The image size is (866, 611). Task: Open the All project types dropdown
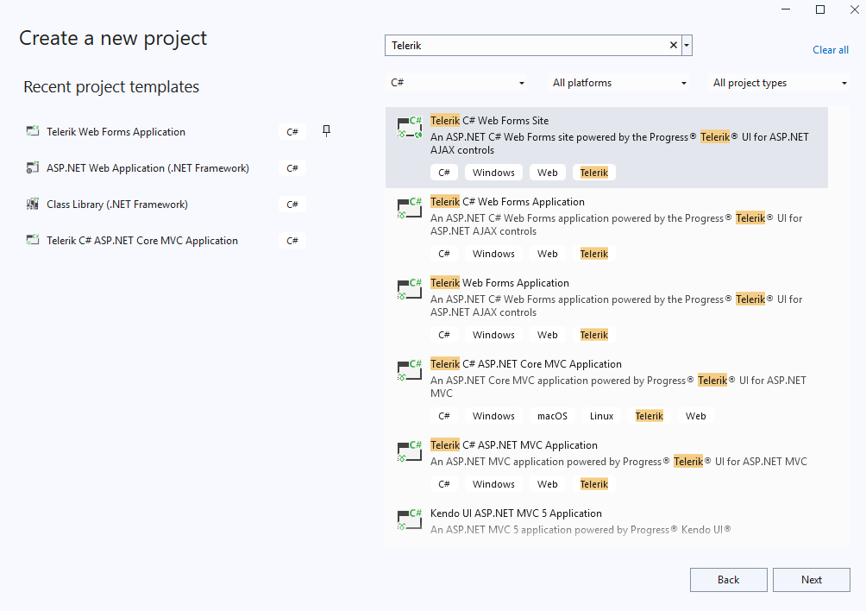(x=779, y=82)
